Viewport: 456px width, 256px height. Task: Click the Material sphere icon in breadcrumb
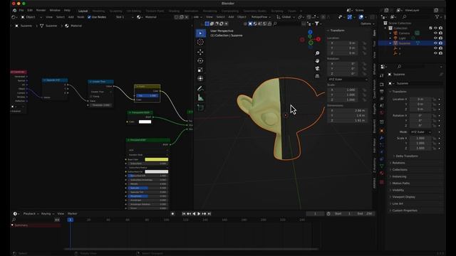[x=67, y=26]
